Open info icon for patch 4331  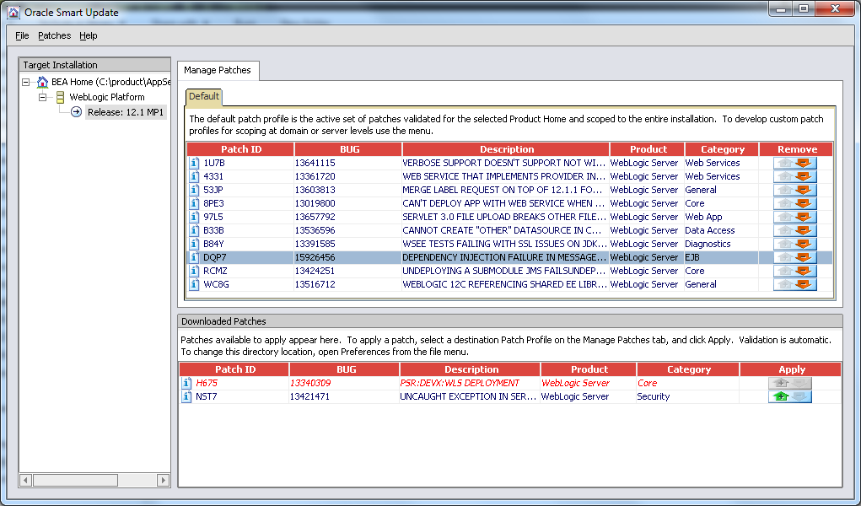(x=193, y=176)
